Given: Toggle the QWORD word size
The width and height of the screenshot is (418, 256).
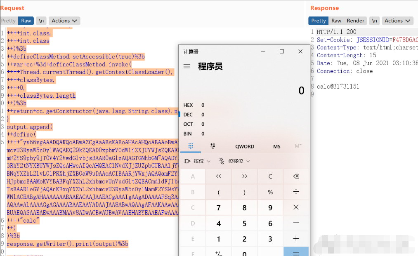Looking at the screenshot, I should point(244,146).
